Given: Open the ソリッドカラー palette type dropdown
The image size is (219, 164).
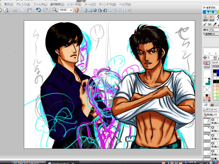Looking at the screenshot, I should point(215,67).
